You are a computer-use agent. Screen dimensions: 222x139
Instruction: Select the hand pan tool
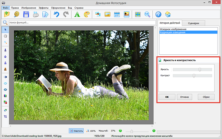pos(5,36)
